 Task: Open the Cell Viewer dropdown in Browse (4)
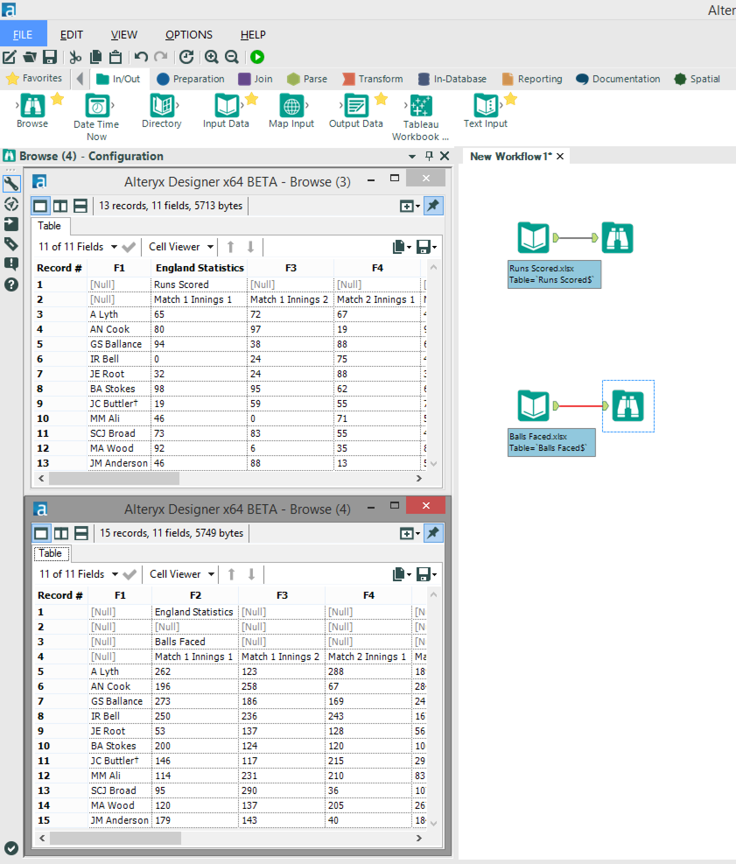tap(182, 574)
